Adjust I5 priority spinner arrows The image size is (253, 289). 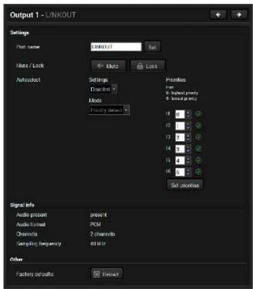(188, 161)
